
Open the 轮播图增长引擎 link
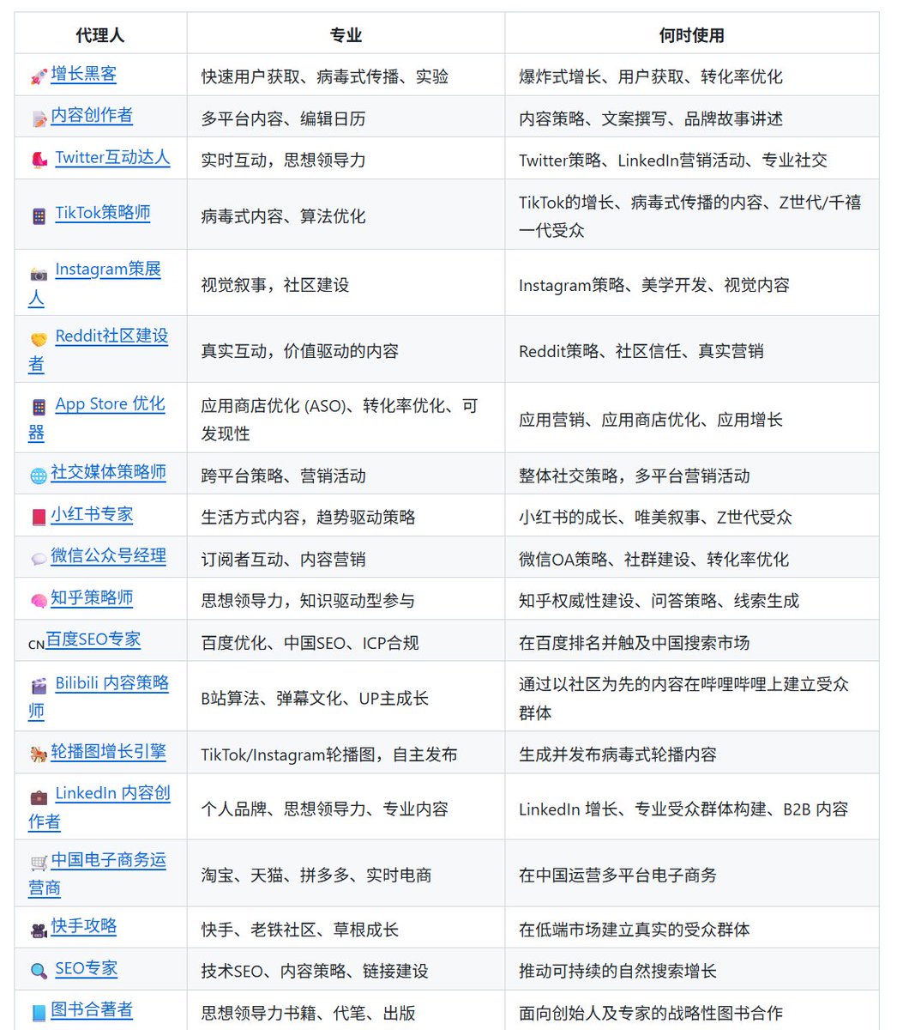coord(108,751)
